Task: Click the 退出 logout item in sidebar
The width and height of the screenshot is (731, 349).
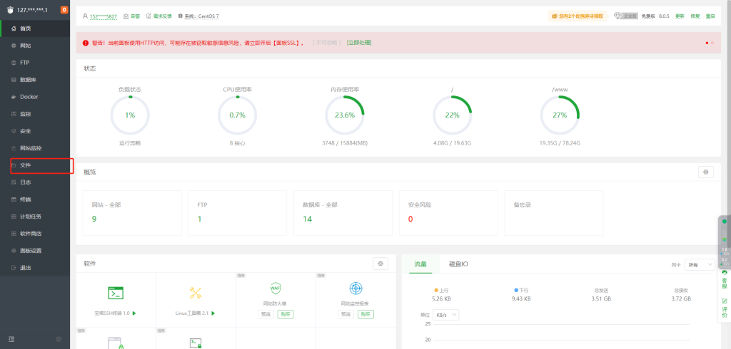Action: pos(35,268)
